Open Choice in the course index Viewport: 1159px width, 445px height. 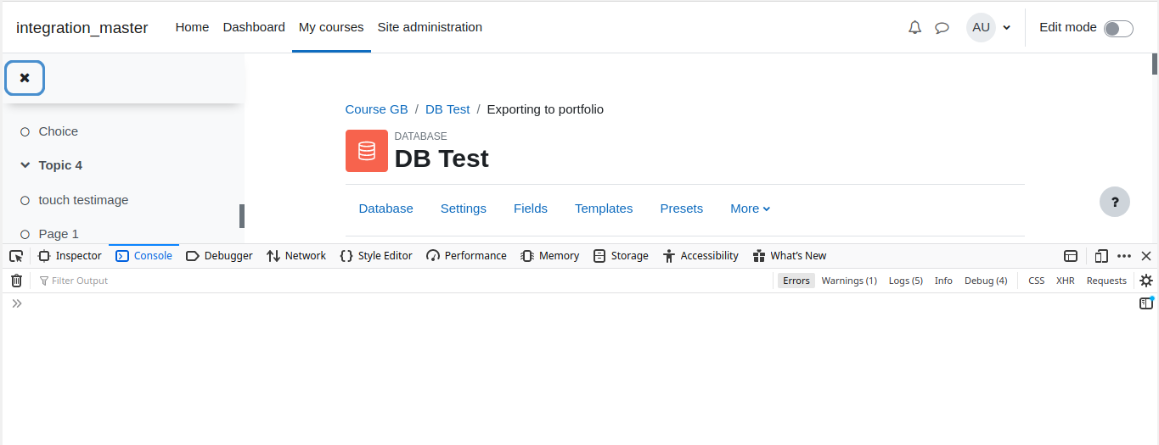(59, 131)
